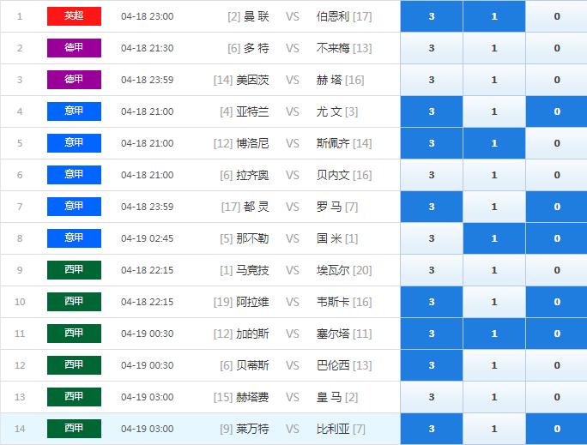Click VS link for 曼联 vs 伯恩利

tap(293, 16)
